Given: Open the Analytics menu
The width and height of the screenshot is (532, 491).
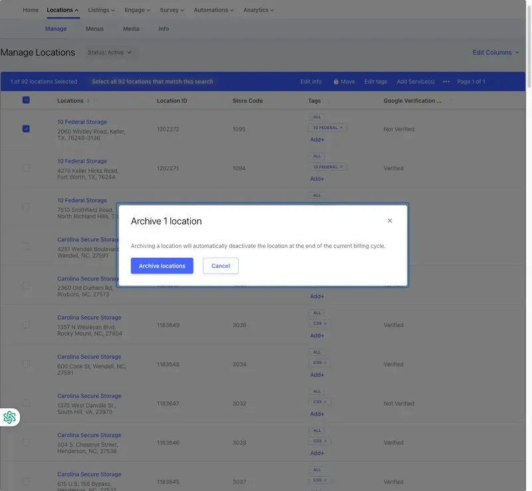Looking at the screenshot, I should point(258,10).
